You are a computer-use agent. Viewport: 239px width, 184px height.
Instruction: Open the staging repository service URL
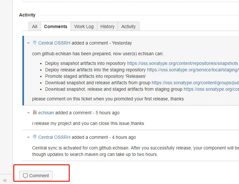(x=193, y=70)
